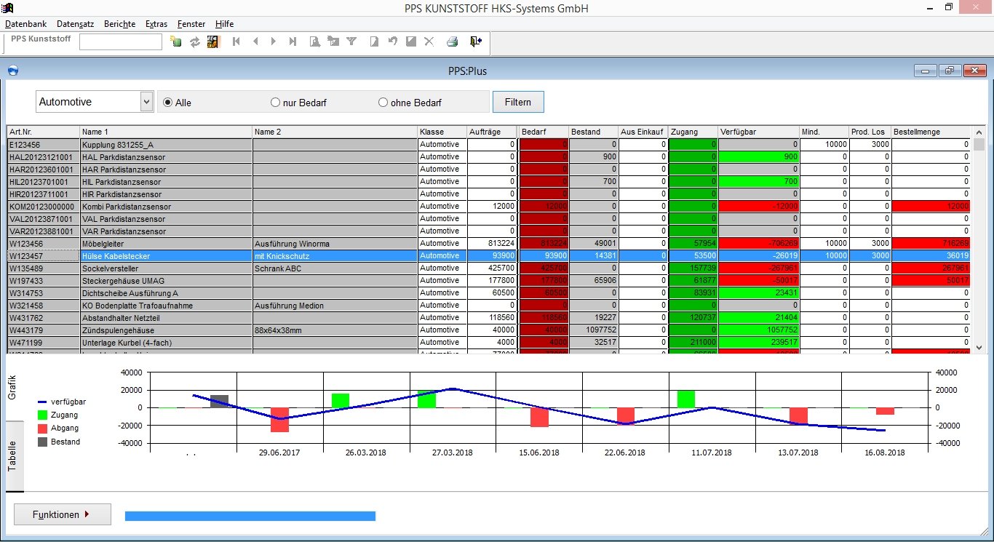Click the undo arrow toolbar icon

(x=392, y=41)
